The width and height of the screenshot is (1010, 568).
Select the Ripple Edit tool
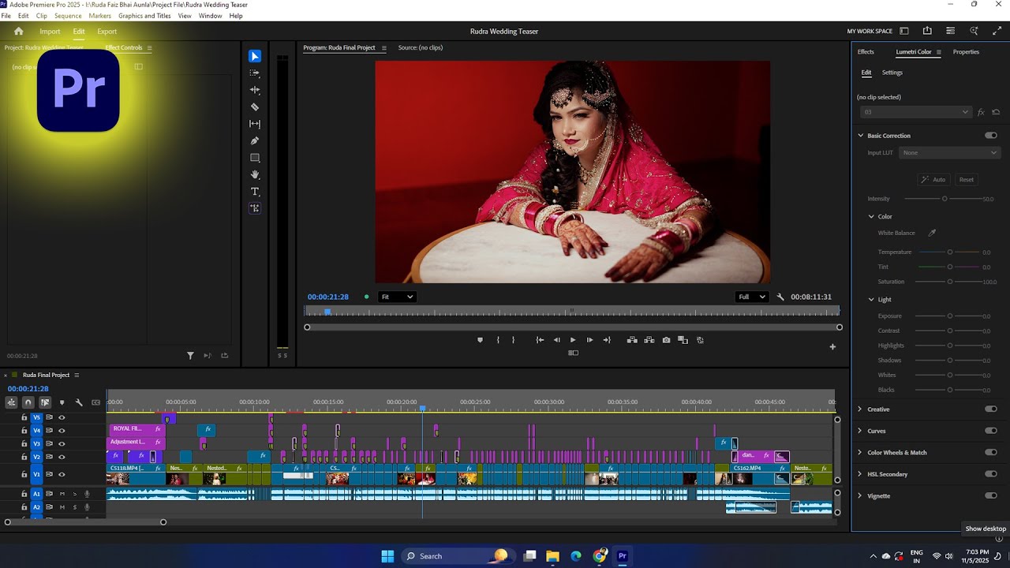(255, 90)
